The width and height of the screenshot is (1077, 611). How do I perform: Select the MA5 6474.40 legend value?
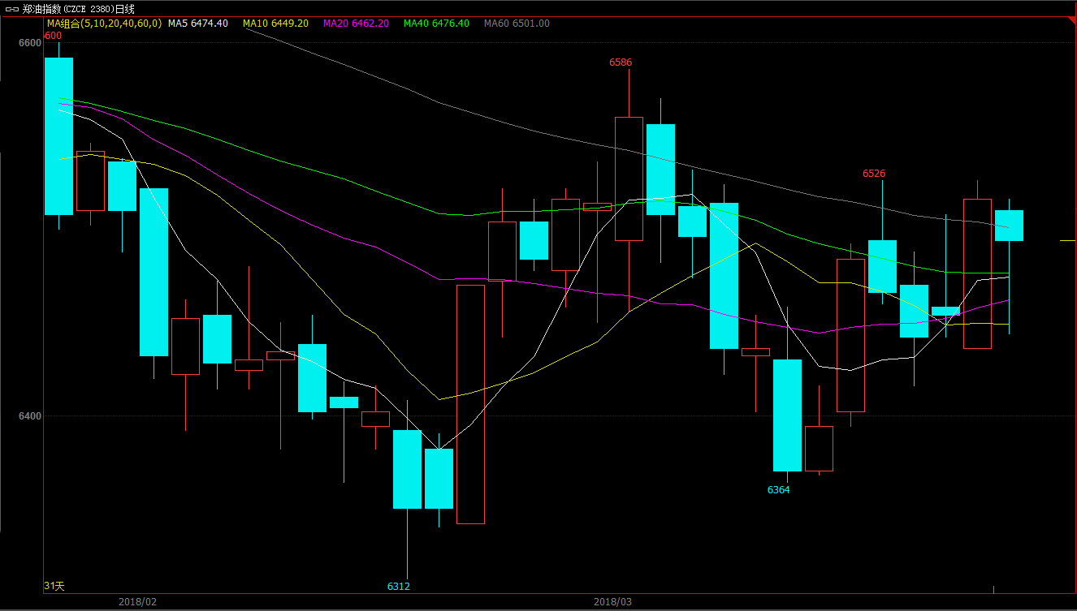[198, 24]
